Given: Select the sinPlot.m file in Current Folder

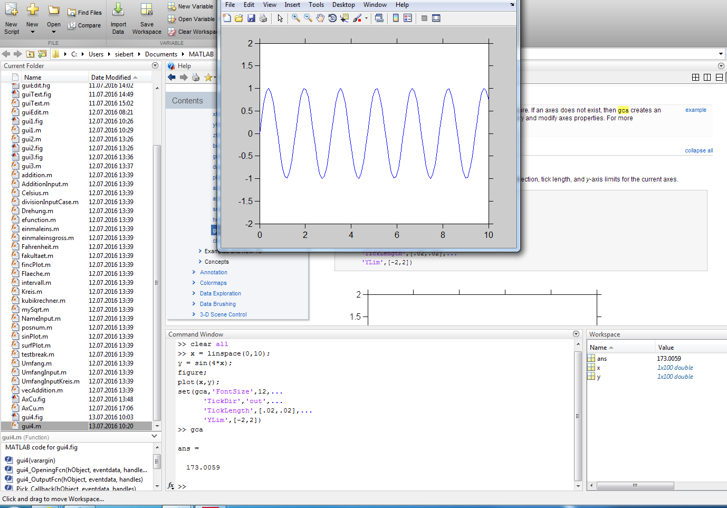Looking at the screenshot, I should pyautogui.click(x=35, y=337).
